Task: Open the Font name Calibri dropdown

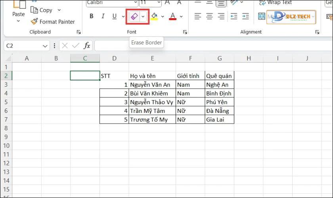Action: click(x=136, y=2)
